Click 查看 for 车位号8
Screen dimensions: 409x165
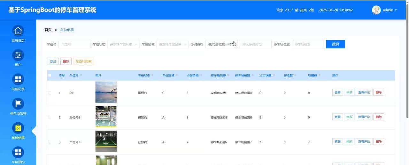337,117
